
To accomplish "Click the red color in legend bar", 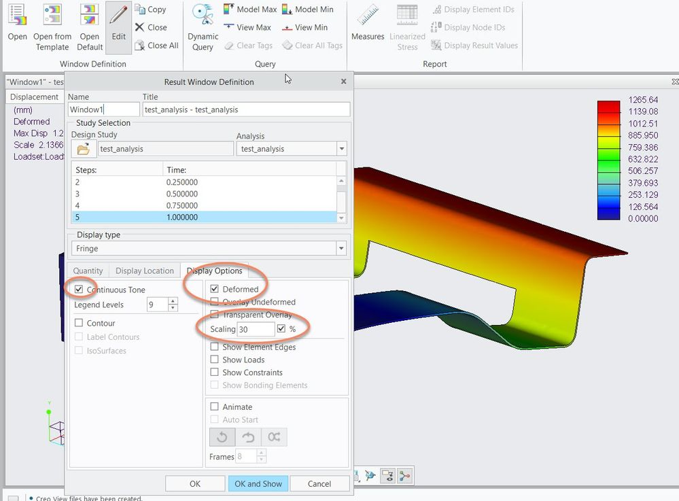I will click(608, 107).
